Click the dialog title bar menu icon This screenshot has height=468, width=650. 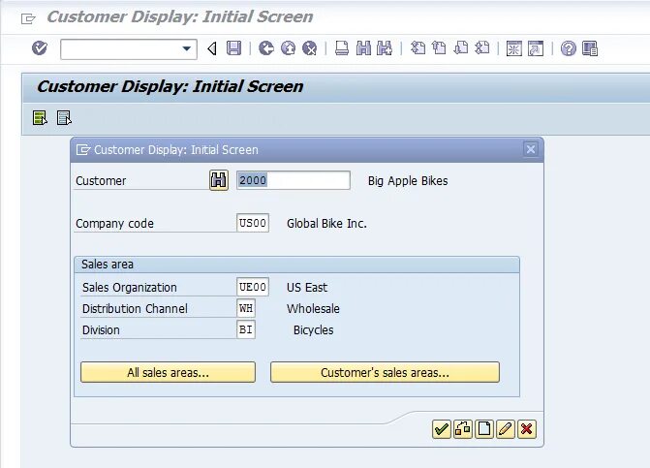(83, 149)
